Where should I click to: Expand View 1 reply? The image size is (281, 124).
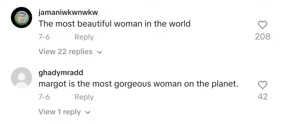tap(60, 112)
